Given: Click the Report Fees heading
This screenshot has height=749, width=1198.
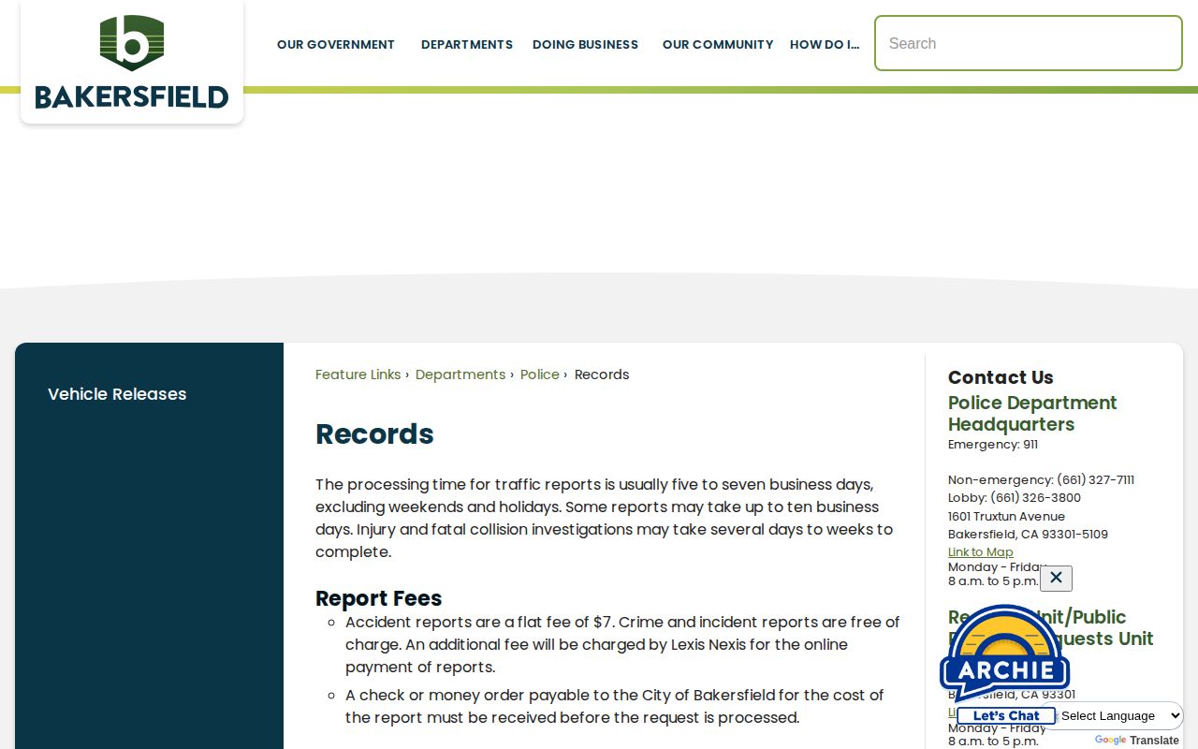Looking at the screenshot, I should coord(378,598).
